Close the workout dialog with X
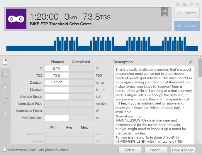This screenshot has width=202, height=155. pyautogui.click(x=197, y=4)
